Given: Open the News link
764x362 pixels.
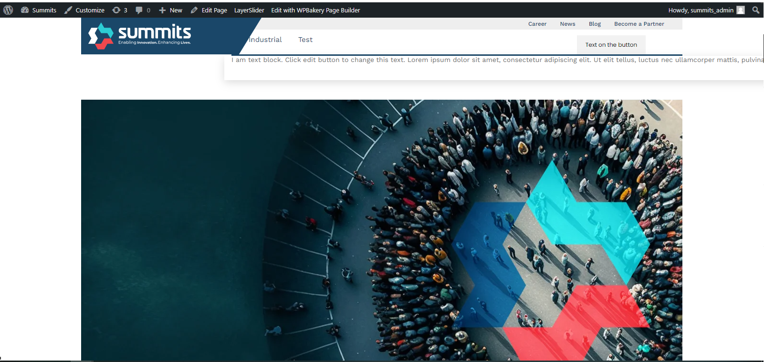Looking at the screenshot, I should pyautogui.click(x=567, y=24).
